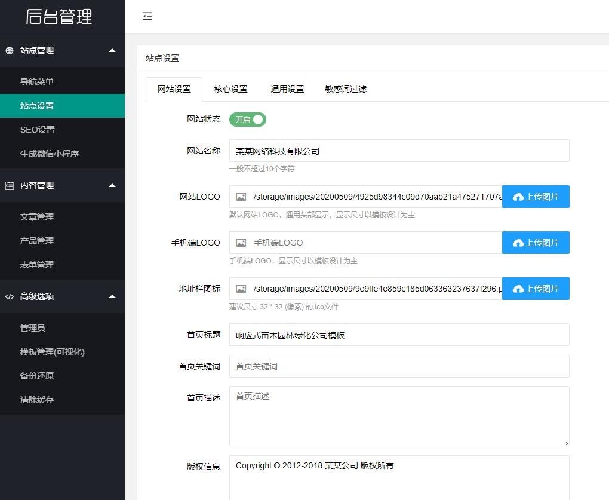Screen dimensions: 609x500
Task: Click the globe icon beside 站点管理
Action: tap(10, 51)
